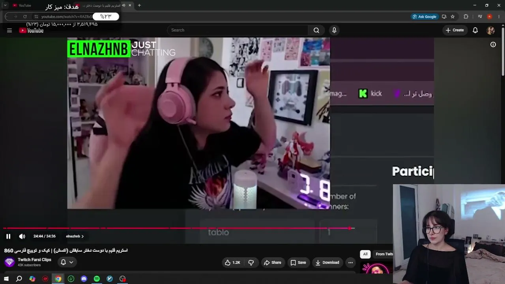Reload the current page
The width and height of the screenshot is (505, 284).
pyautogui.click(x=25, y=17)
